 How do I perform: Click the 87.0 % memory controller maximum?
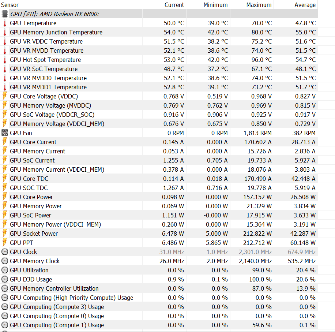[262, 288]
